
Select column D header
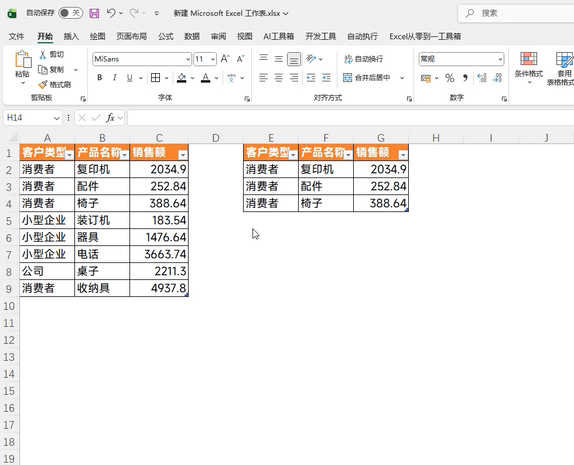(216, 138)
